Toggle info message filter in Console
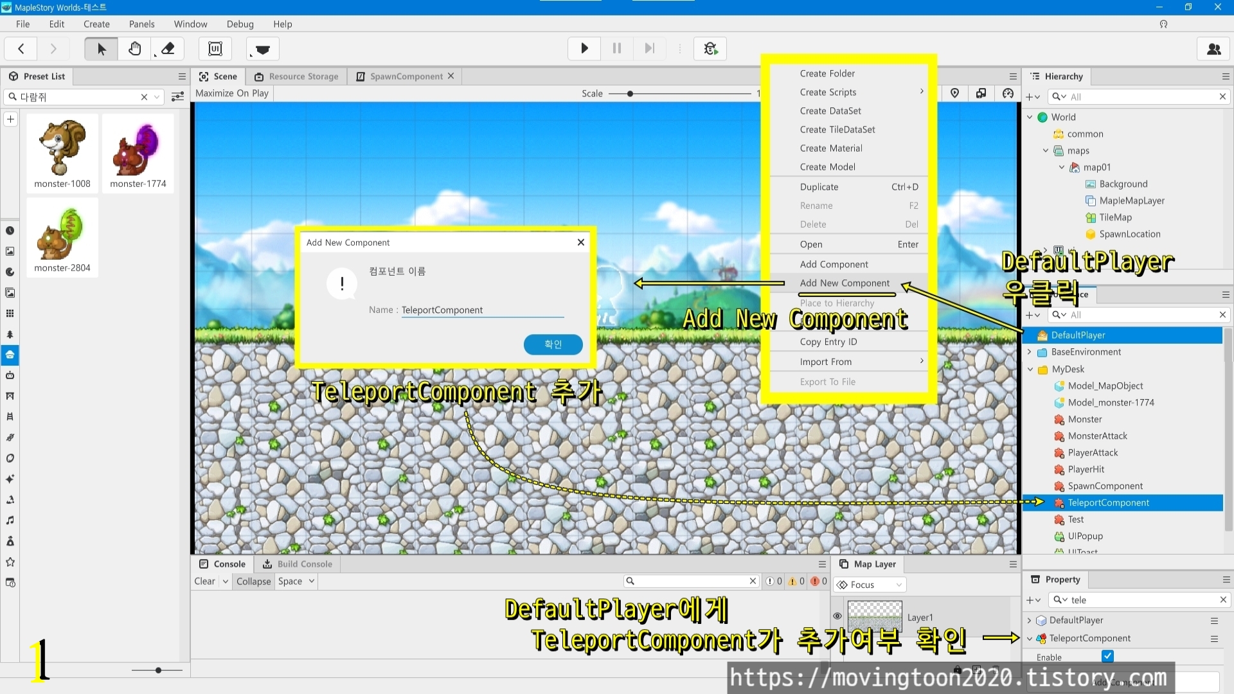This screenshot has width=1234, height=694. 774,581
